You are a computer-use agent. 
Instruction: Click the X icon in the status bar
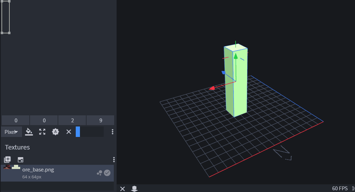click(x=123, y=189)
